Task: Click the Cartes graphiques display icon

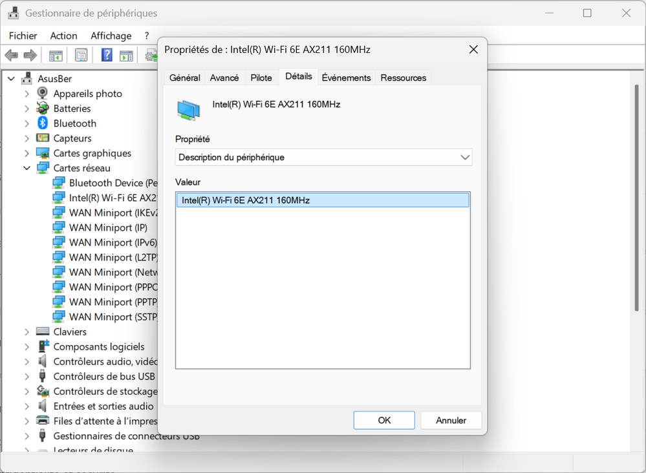Action: [x=43, y=153]
